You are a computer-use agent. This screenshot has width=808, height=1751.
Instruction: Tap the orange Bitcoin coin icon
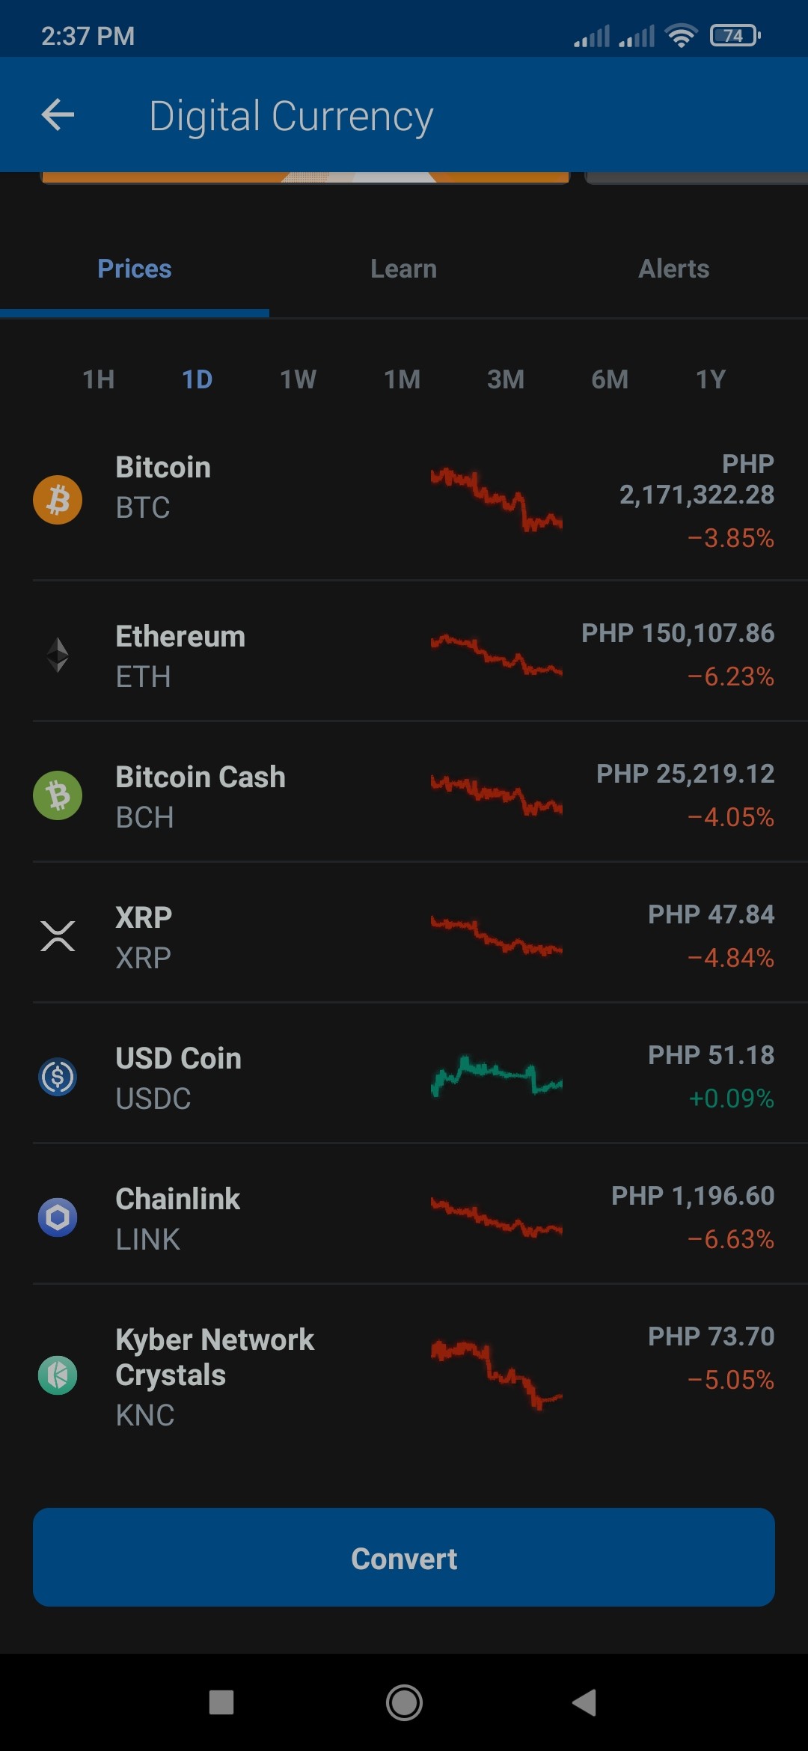pyautogui.click(x=58, y=500)
